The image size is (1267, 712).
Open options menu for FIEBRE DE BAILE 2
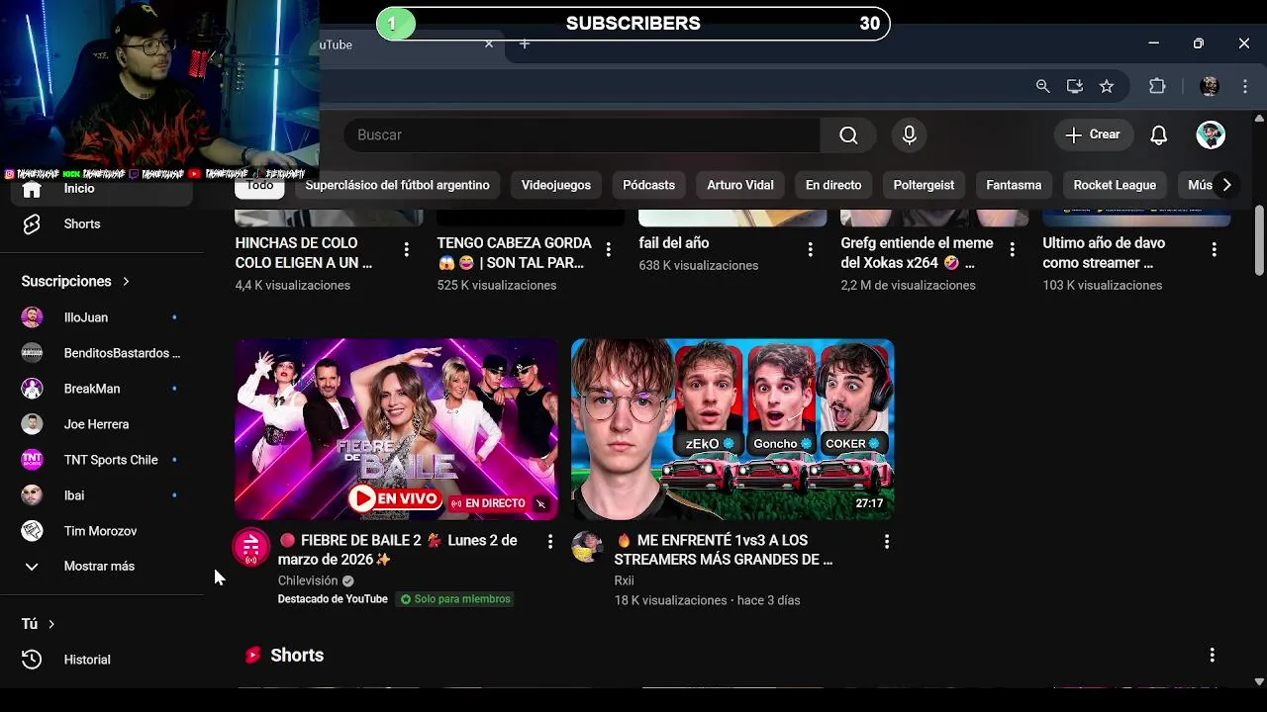point(550,541)
